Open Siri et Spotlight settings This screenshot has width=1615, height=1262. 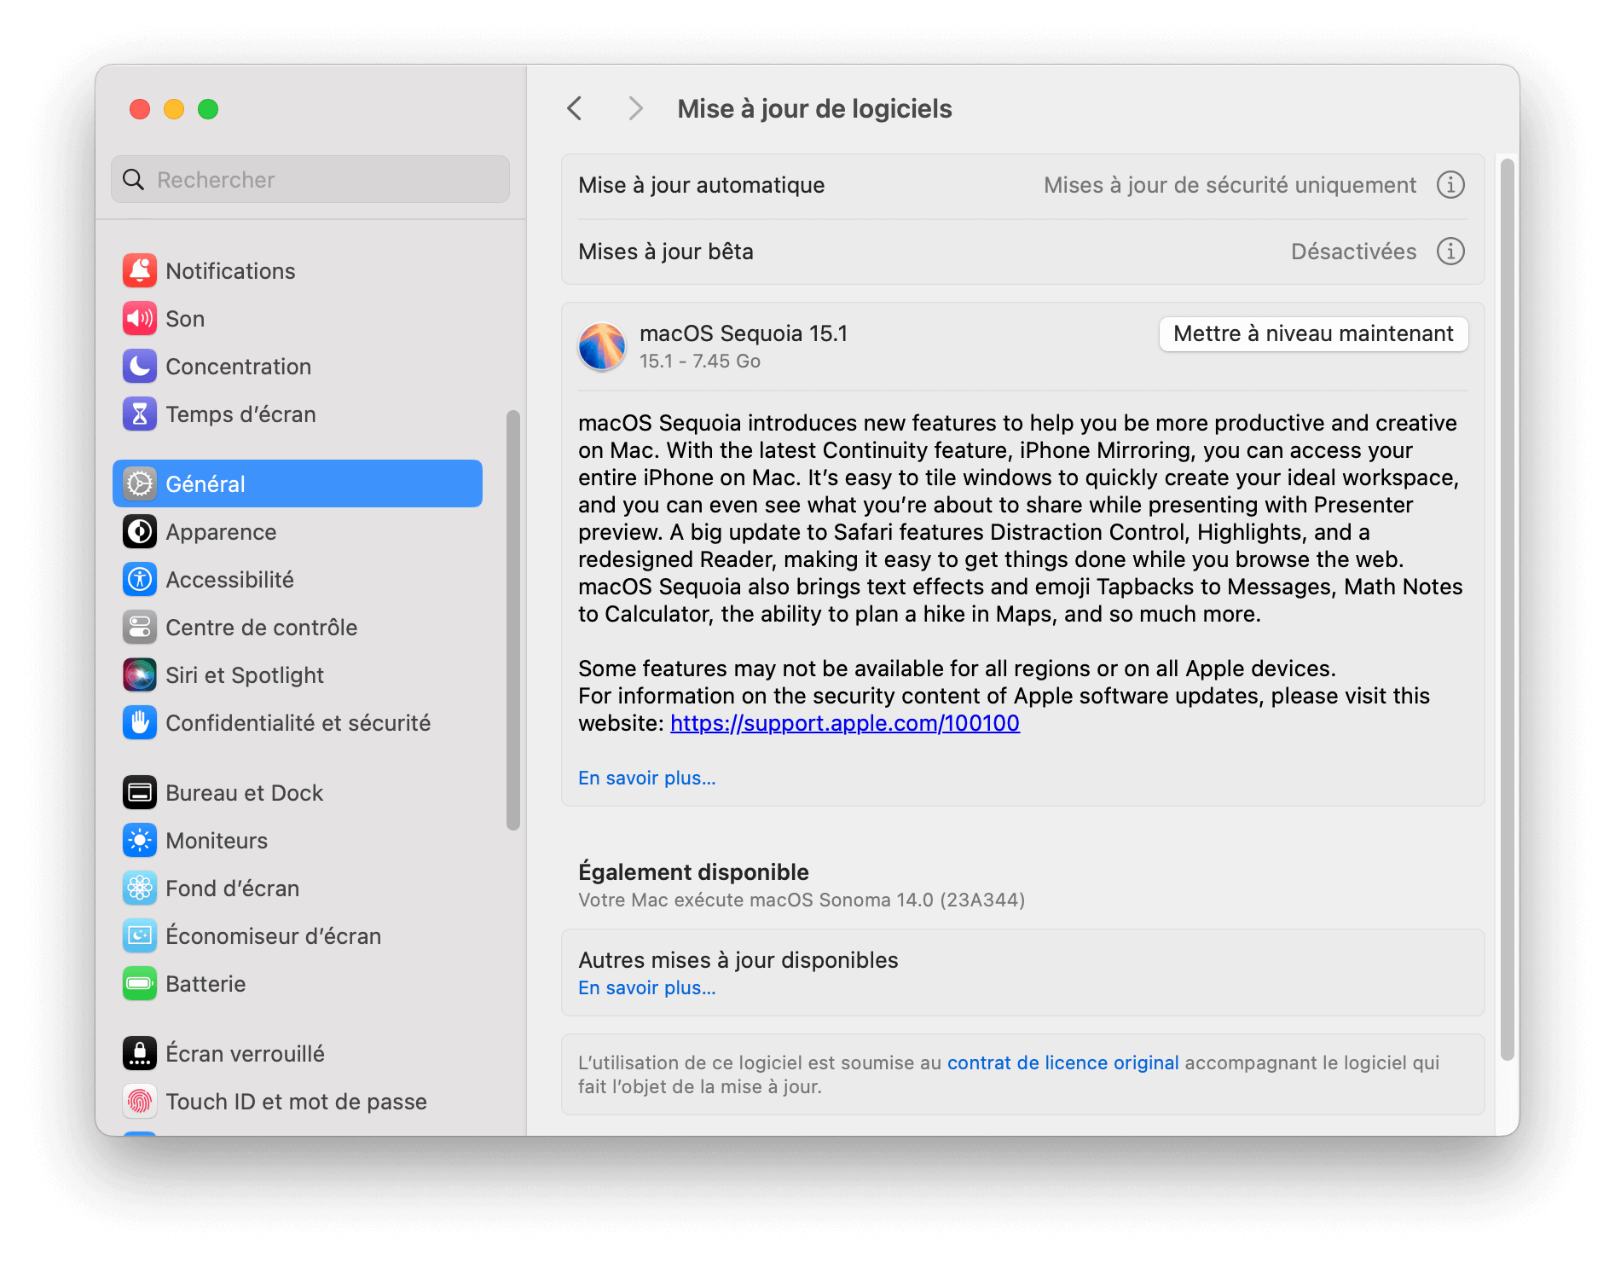[298, 674]
